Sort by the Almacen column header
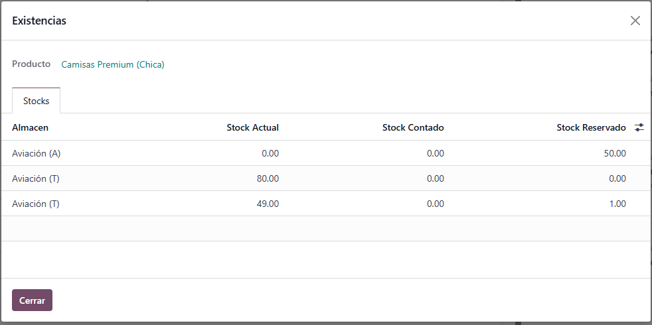Image resolution: width=652 pixels, height=325 pixels. [30, 127]
